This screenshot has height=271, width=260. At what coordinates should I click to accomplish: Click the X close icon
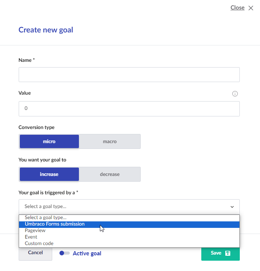tap(251, 8)
